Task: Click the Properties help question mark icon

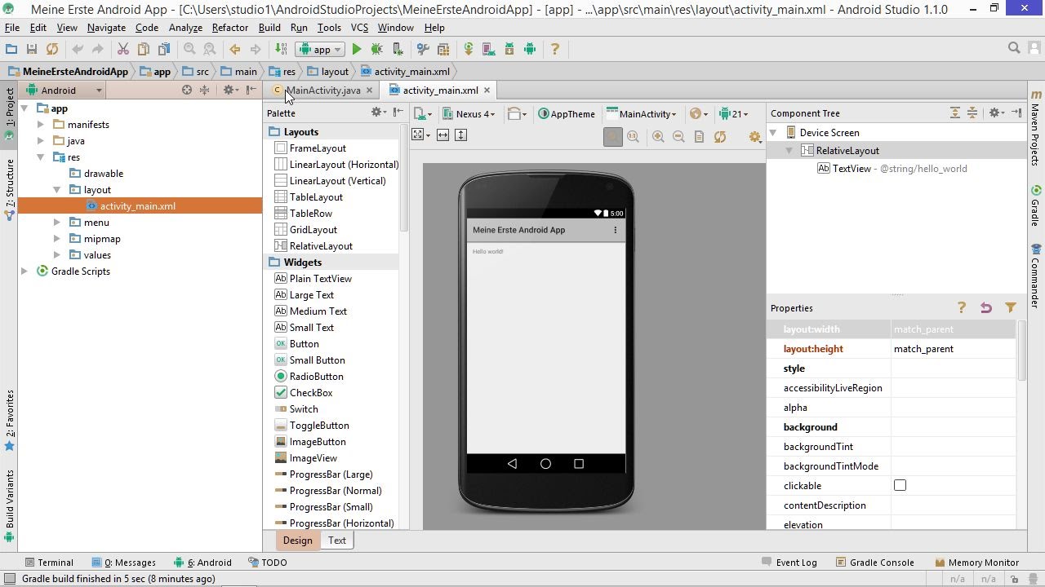Action: coord(962,307)
